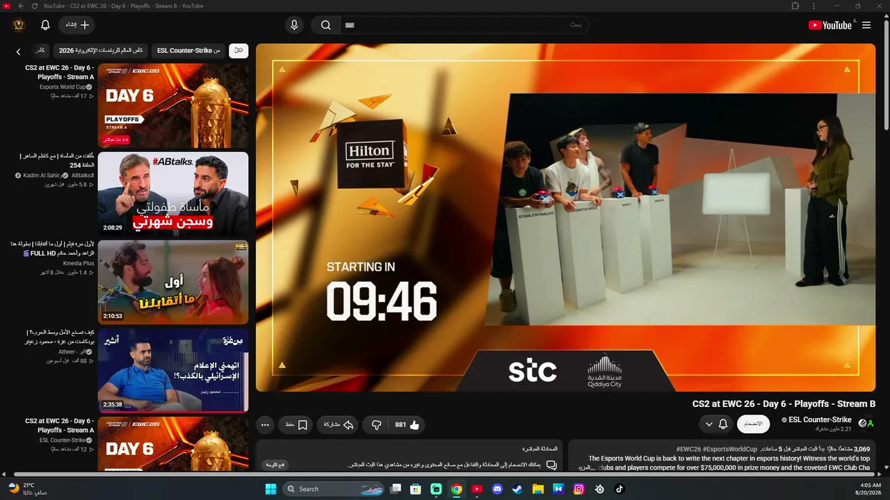Reload the page from the title bar
This screenshot has width=890, height=500.
(34, 6)
